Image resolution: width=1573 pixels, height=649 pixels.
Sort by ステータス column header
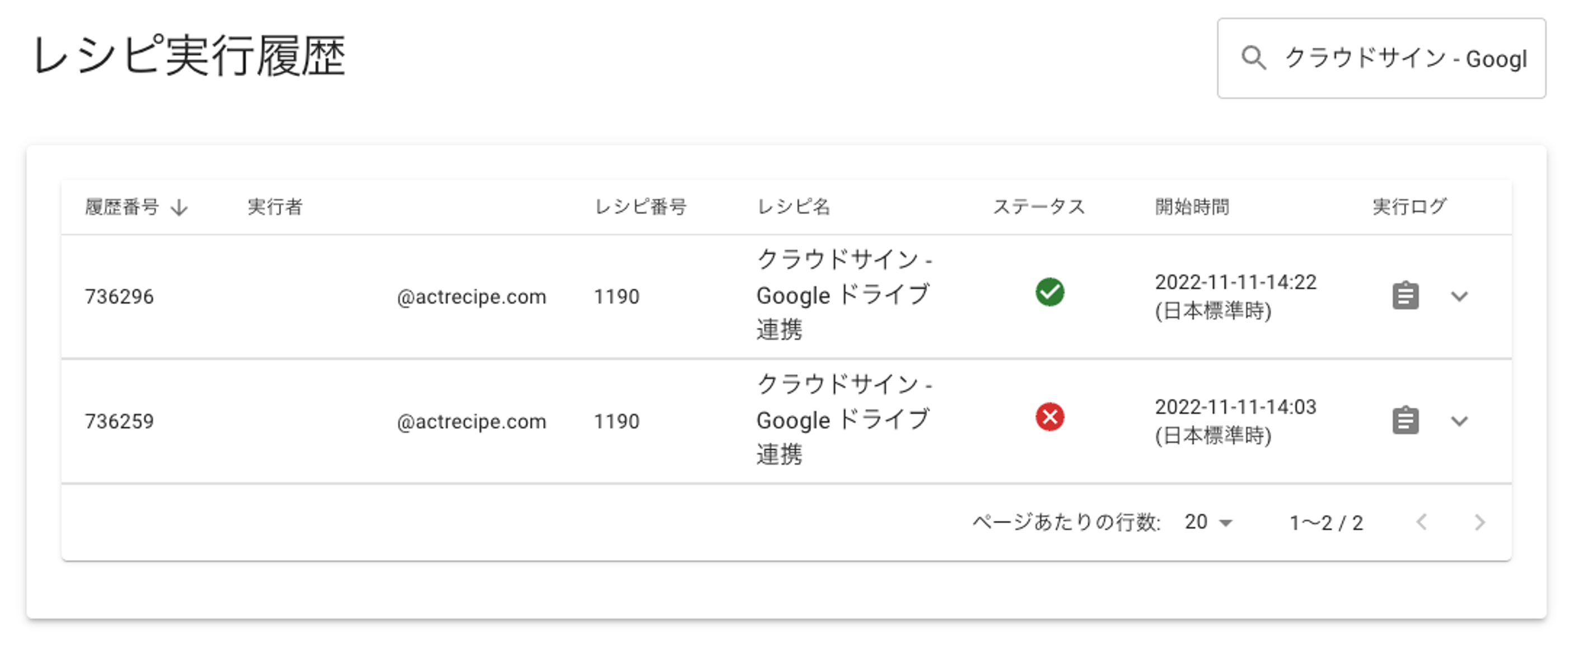click(x=1039, y=207)
